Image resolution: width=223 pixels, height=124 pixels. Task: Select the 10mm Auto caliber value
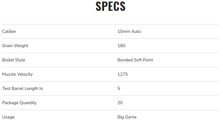pos(129,32)
